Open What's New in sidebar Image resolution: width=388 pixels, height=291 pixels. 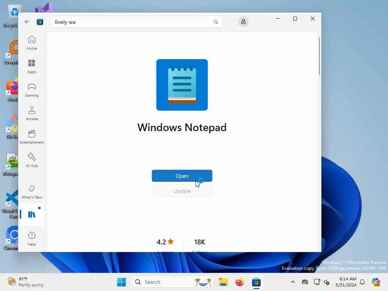[x=32, y=192]
